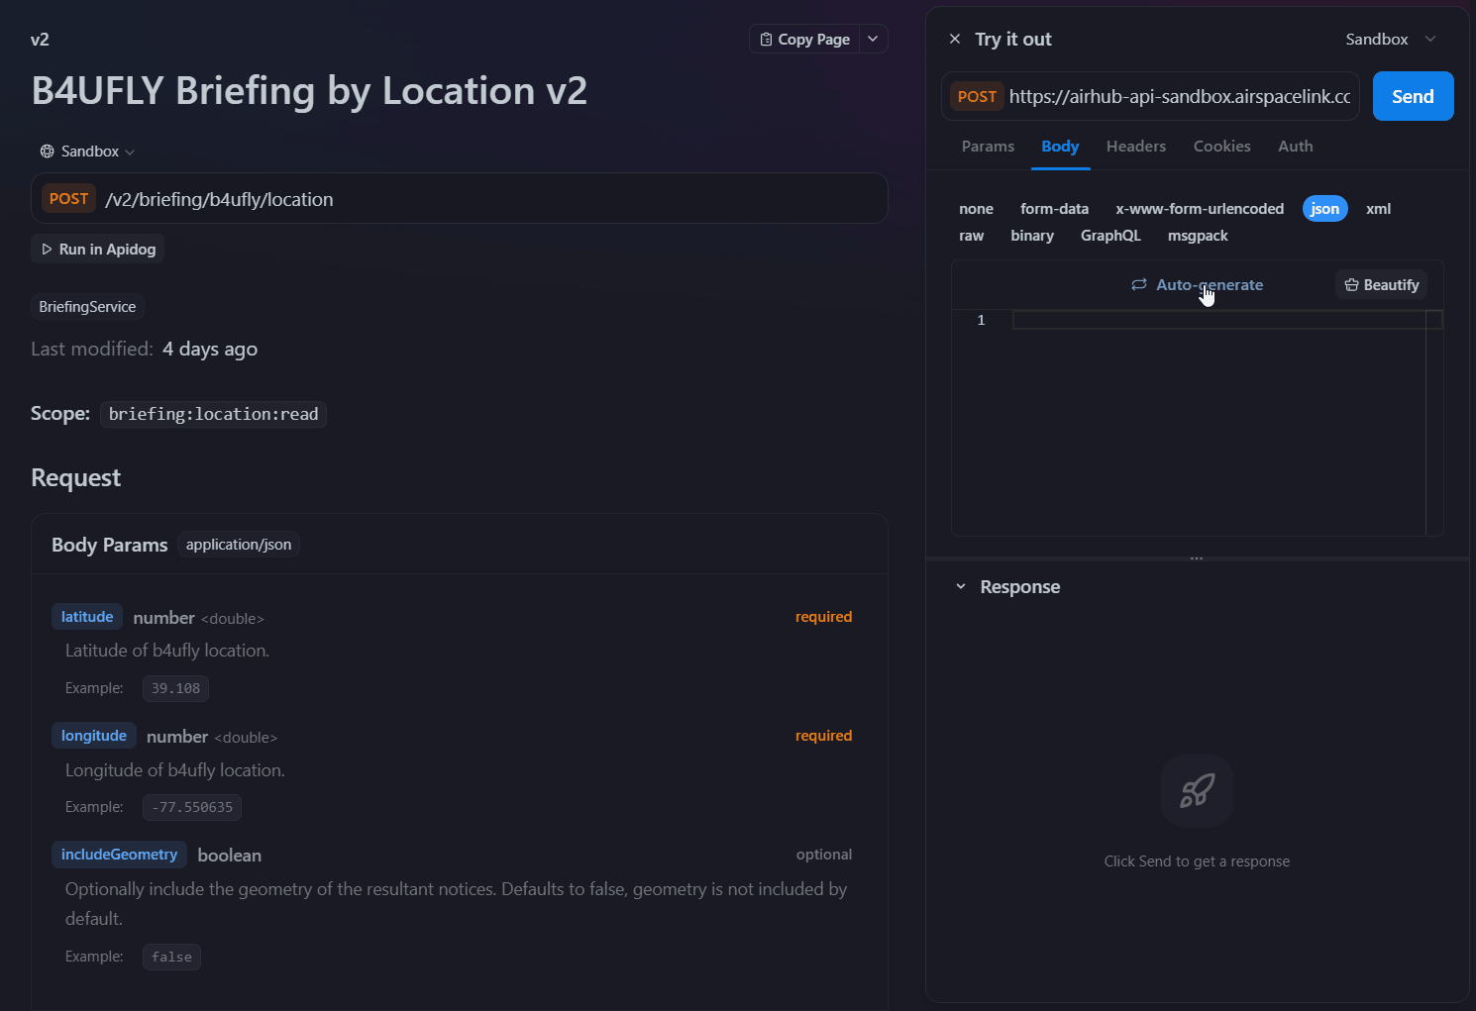1476x1011 pixels.
Task: Expand the Copy Page dropdown arrow
Action: (873, 39)
